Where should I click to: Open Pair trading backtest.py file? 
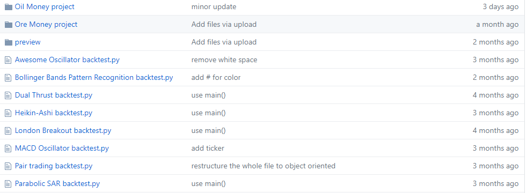(x=54, y=166)
